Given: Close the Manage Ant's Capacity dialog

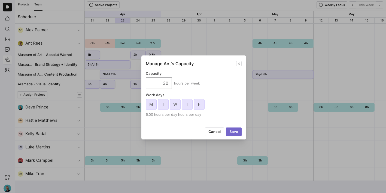Looking at the screenshot, I should pos(239,64).
